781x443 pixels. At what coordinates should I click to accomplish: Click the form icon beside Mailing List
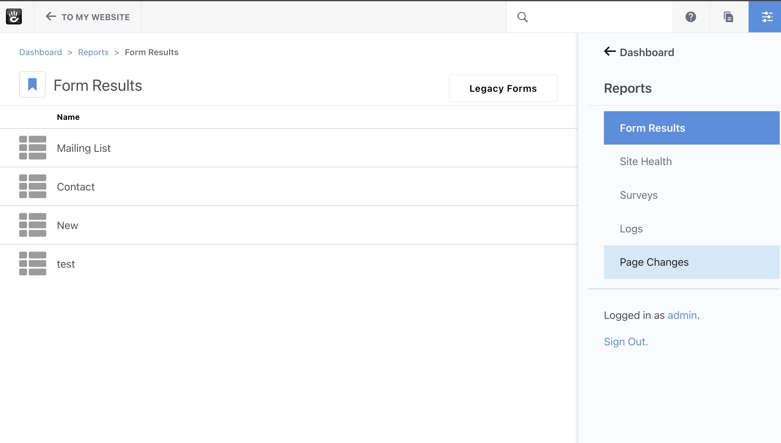click(x=32, y=148)
